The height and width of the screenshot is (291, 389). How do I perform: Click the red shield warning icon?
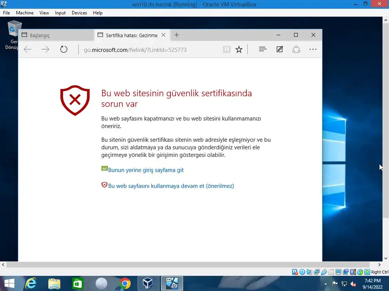coord(75,100)
